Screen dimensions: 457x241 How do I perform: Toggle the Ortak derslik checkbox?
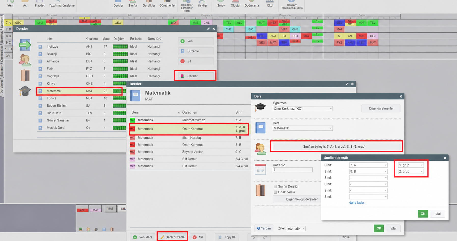(275, 192)
